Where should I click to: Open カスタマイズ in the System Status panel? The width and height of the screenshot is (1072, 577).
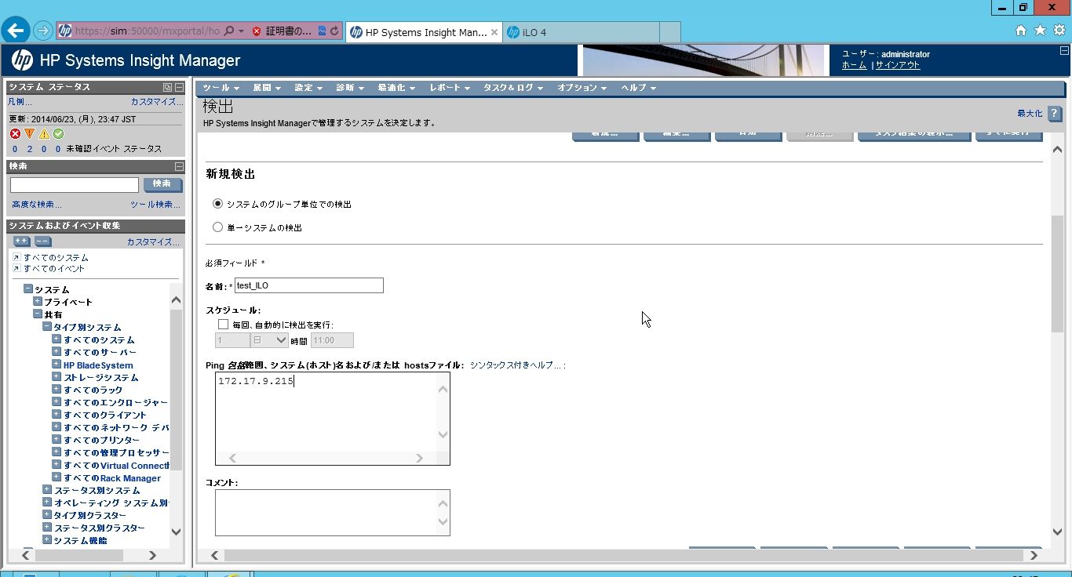[157, 102]
